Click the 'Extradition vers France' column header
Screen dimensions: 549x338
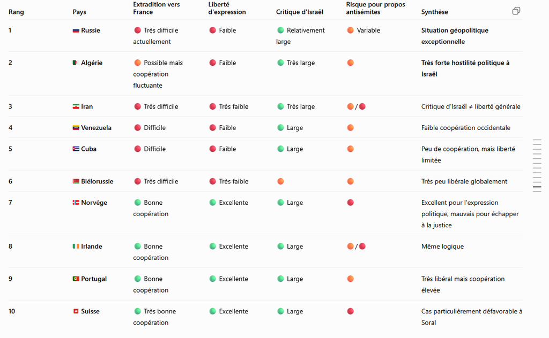156,8
